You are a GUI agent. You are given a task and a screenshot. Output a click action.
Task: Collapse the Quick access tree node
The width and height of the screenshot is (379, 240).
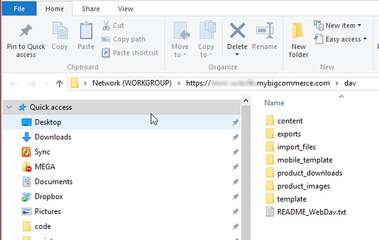click(x=9, y=107)
